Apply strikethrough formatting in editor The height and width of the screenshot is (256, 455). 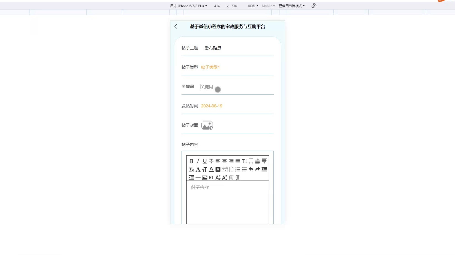[x=211, y=161]
